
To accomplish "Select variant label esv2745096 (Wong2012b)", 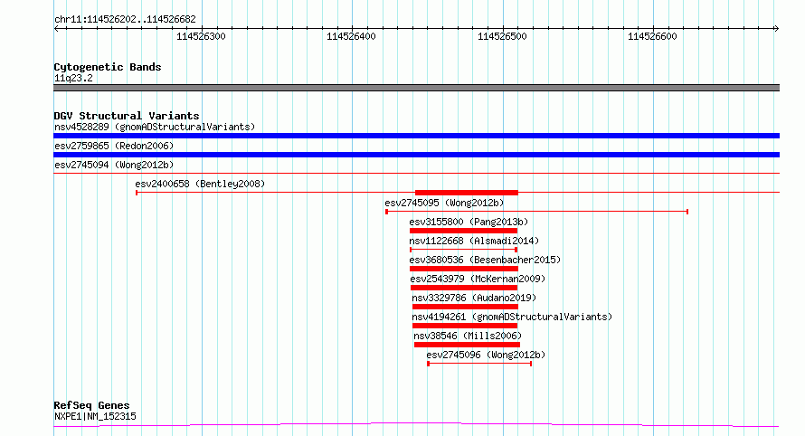I will [x=486, y=355].
